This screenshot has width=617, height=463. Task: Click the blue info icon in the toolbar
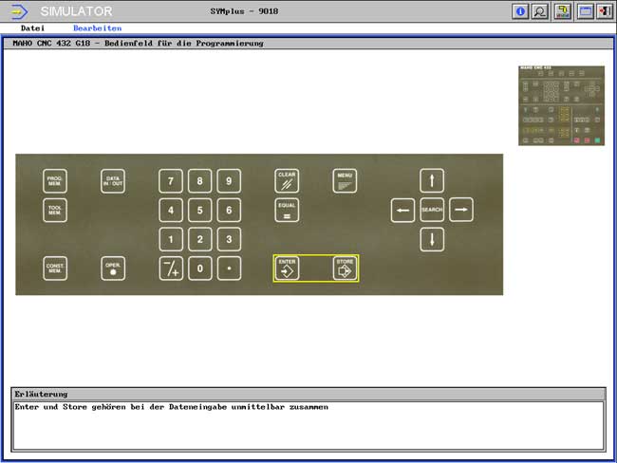pyautogui.click(x=520, y=11)
